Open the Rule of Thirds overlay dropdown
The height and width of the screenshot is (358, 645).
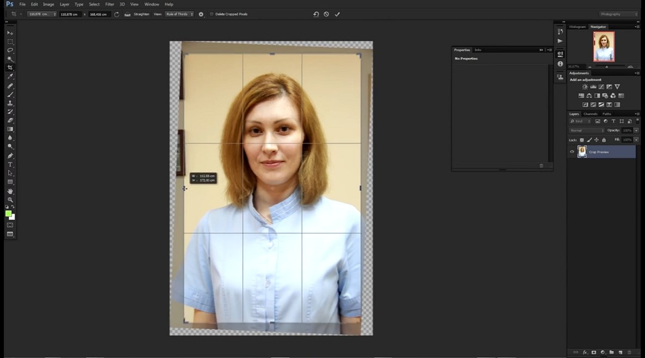(179, 14)
